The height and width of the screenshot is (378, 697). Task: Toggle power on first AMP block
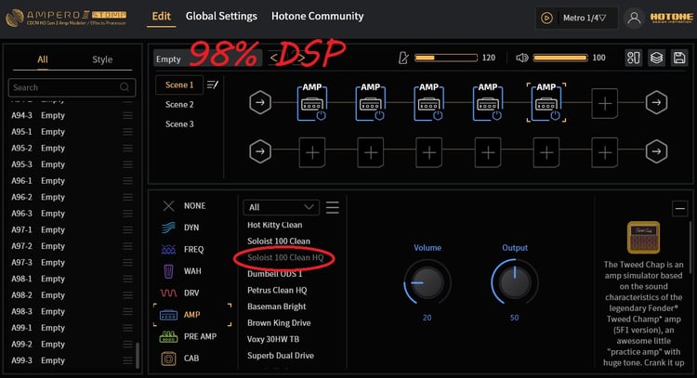coord(321,115)
